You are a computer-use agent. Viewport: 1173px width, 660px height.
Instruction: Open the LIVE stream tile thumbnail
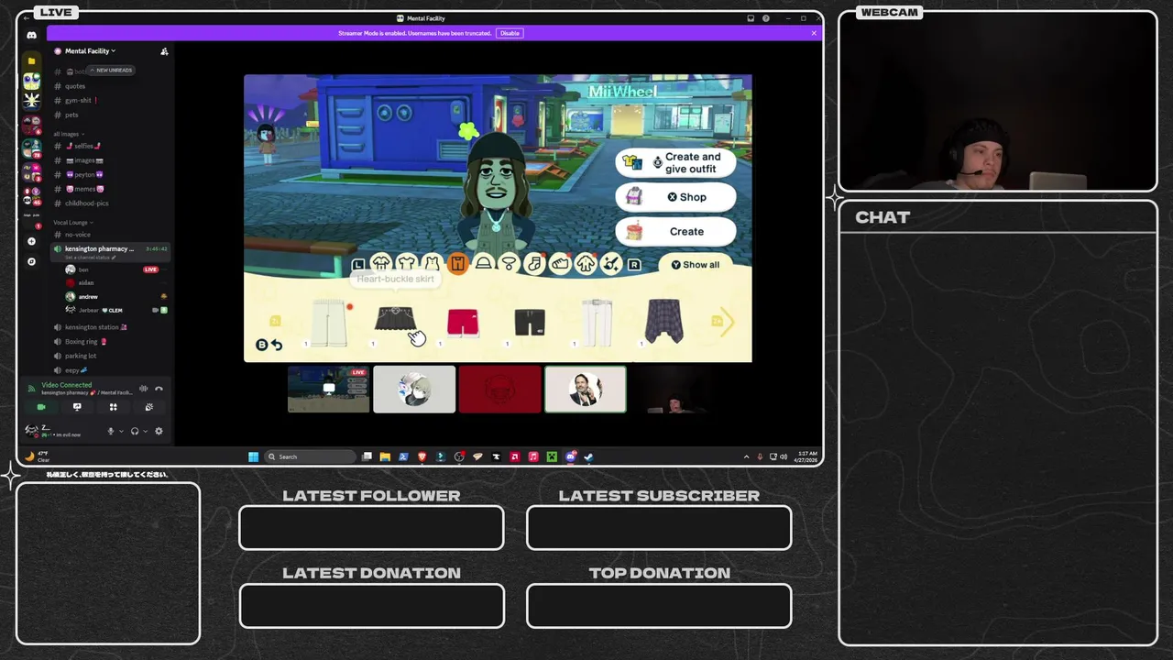pos(328,390)
